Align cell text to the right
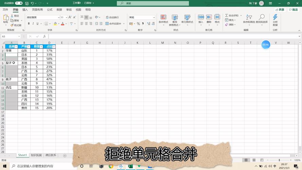This screenshot has width=302, height=170. (91, 23)
